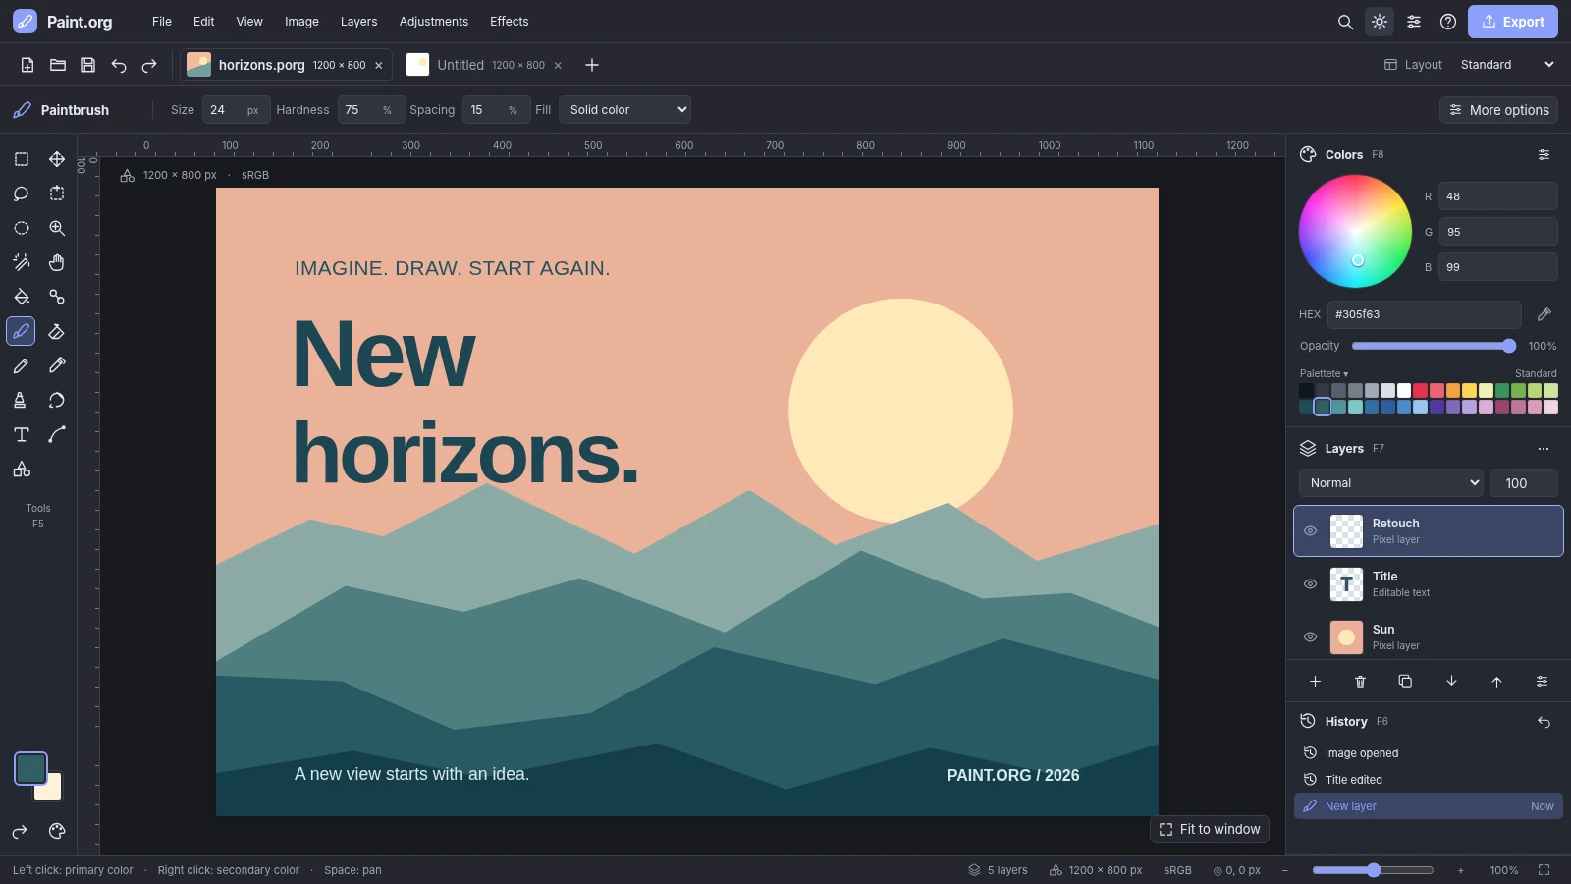This screenshot has width=1571, height=884.
Task: Click the eyedropper next to HEX field
Action: tap(1544, 314)
